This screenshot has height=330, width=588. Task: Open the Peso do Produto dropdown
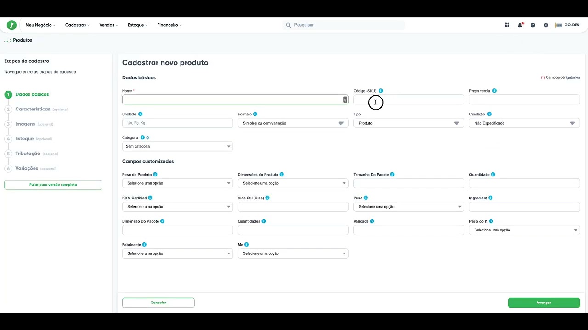177,183
